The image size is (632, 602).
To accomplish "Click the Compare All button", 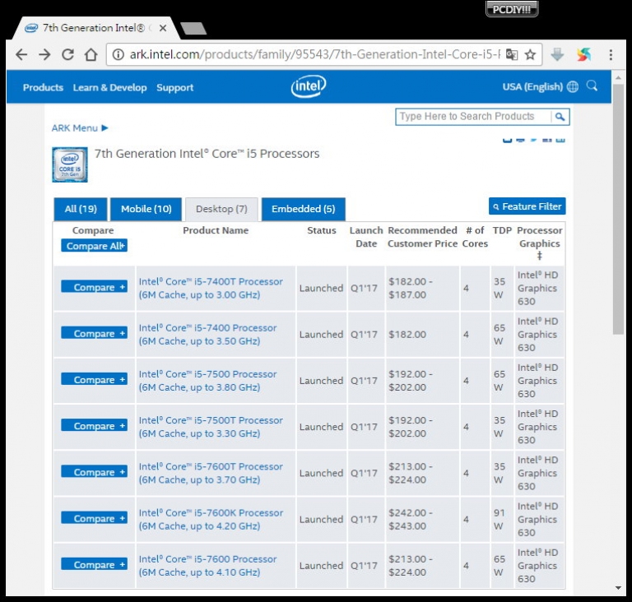I will 95,246.
